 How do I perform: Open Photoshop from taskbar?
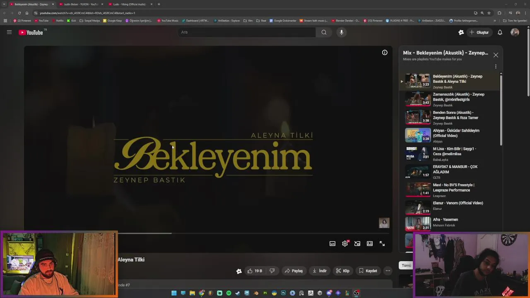[x=283, y=293]
